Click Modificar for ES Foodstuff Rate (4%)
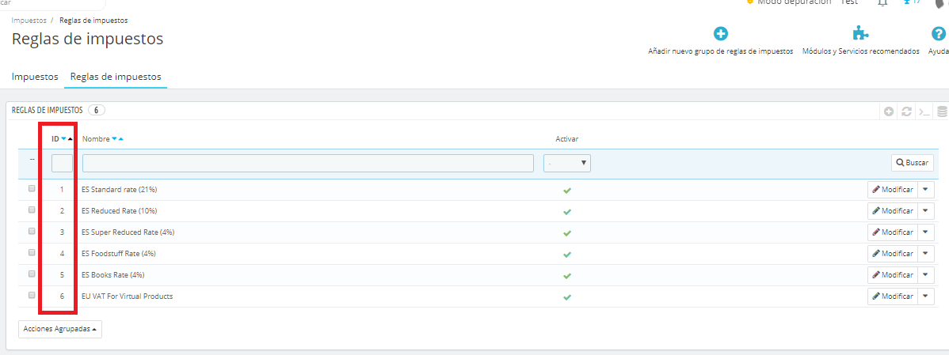This screenshot has width=949, height=355. pyautogui.click(x=892, y=254)
